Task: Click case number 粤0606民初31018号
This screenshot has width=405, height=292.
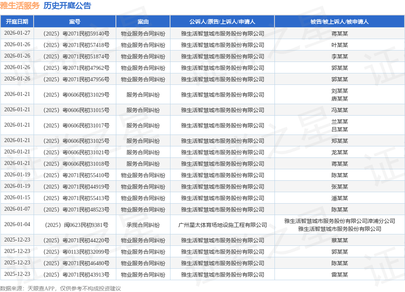Action: point(76,164)
